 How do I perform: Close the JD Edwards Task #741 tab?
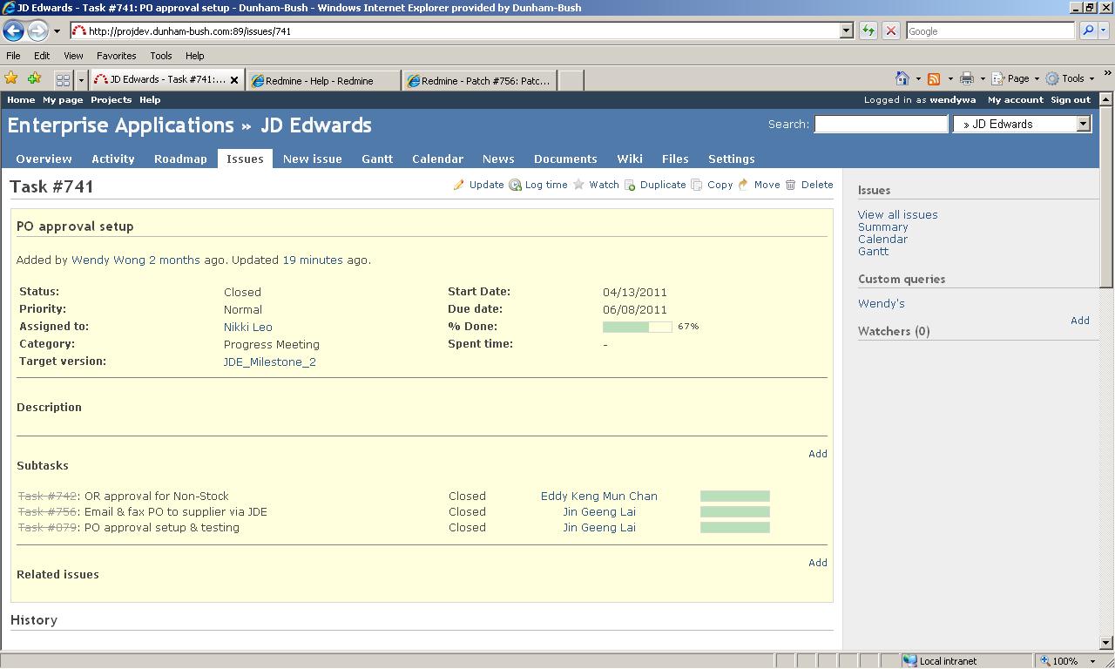(x=233, y=80)
